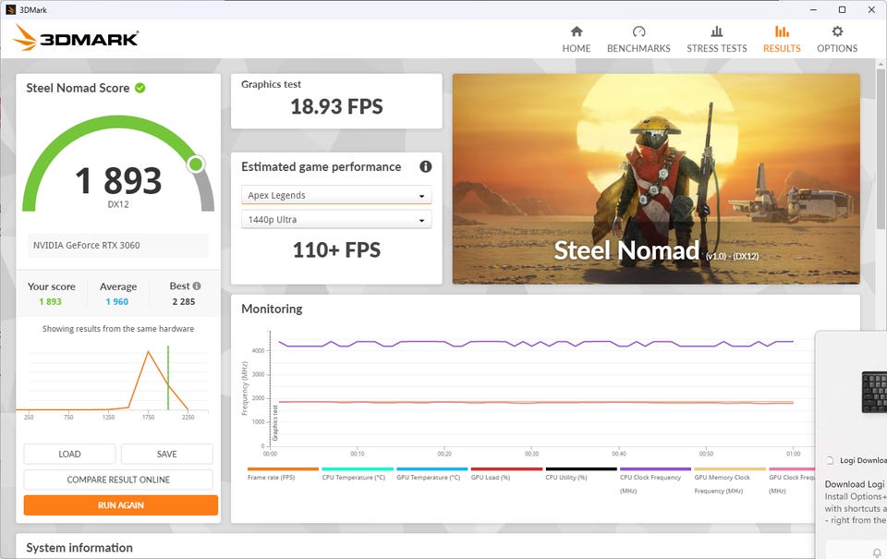Viewport: 887px width, 559px height.
Task: Click the notification bell icon in Logi popup
Action: tap(876, 553)
